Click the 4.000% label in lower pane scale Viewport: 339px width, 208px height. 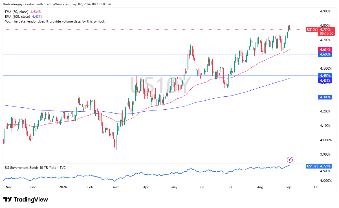point(325,181)
